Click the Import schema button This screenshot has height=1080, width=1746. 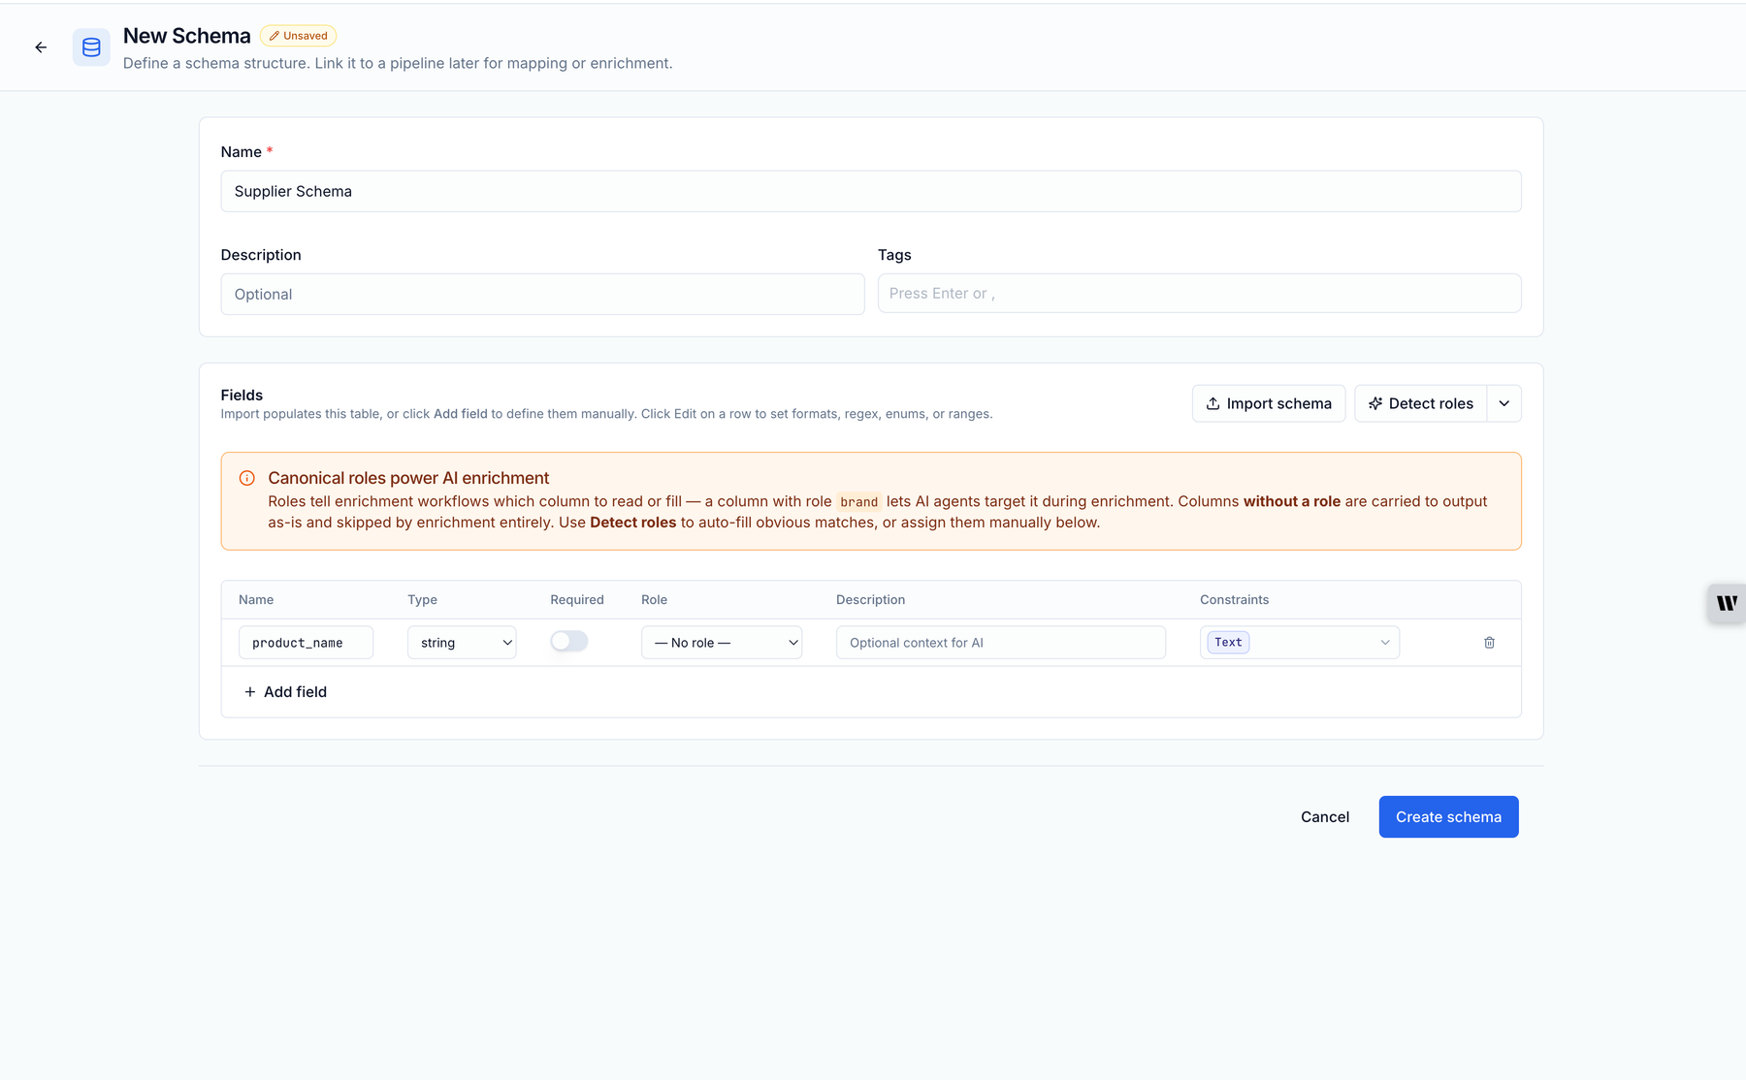tap(1269, 403)
